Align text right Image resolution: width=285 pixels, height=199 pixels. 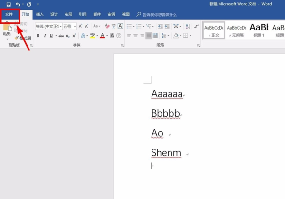142,36
